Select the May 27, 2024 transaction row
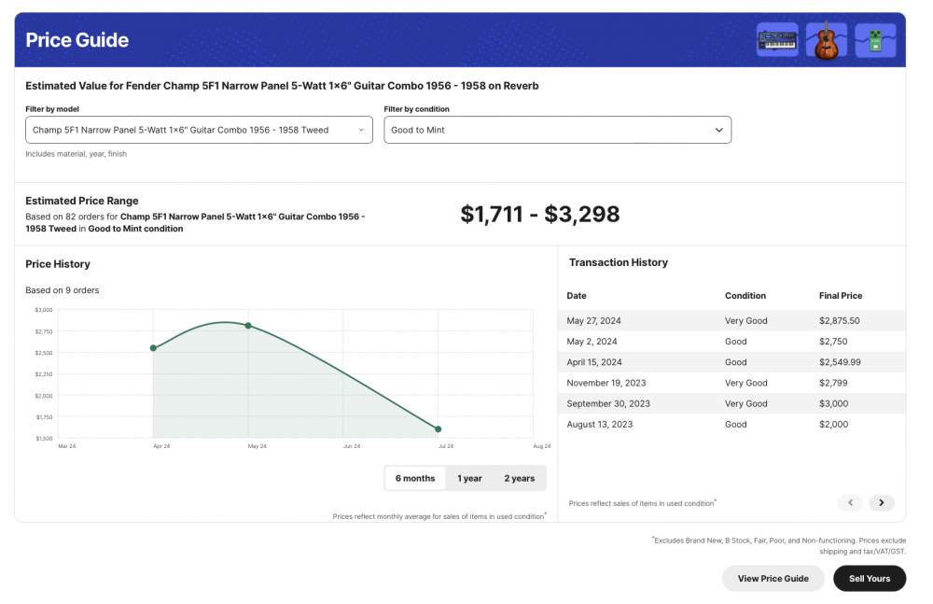This screenshot has width=933, height=604. [731, 321]
